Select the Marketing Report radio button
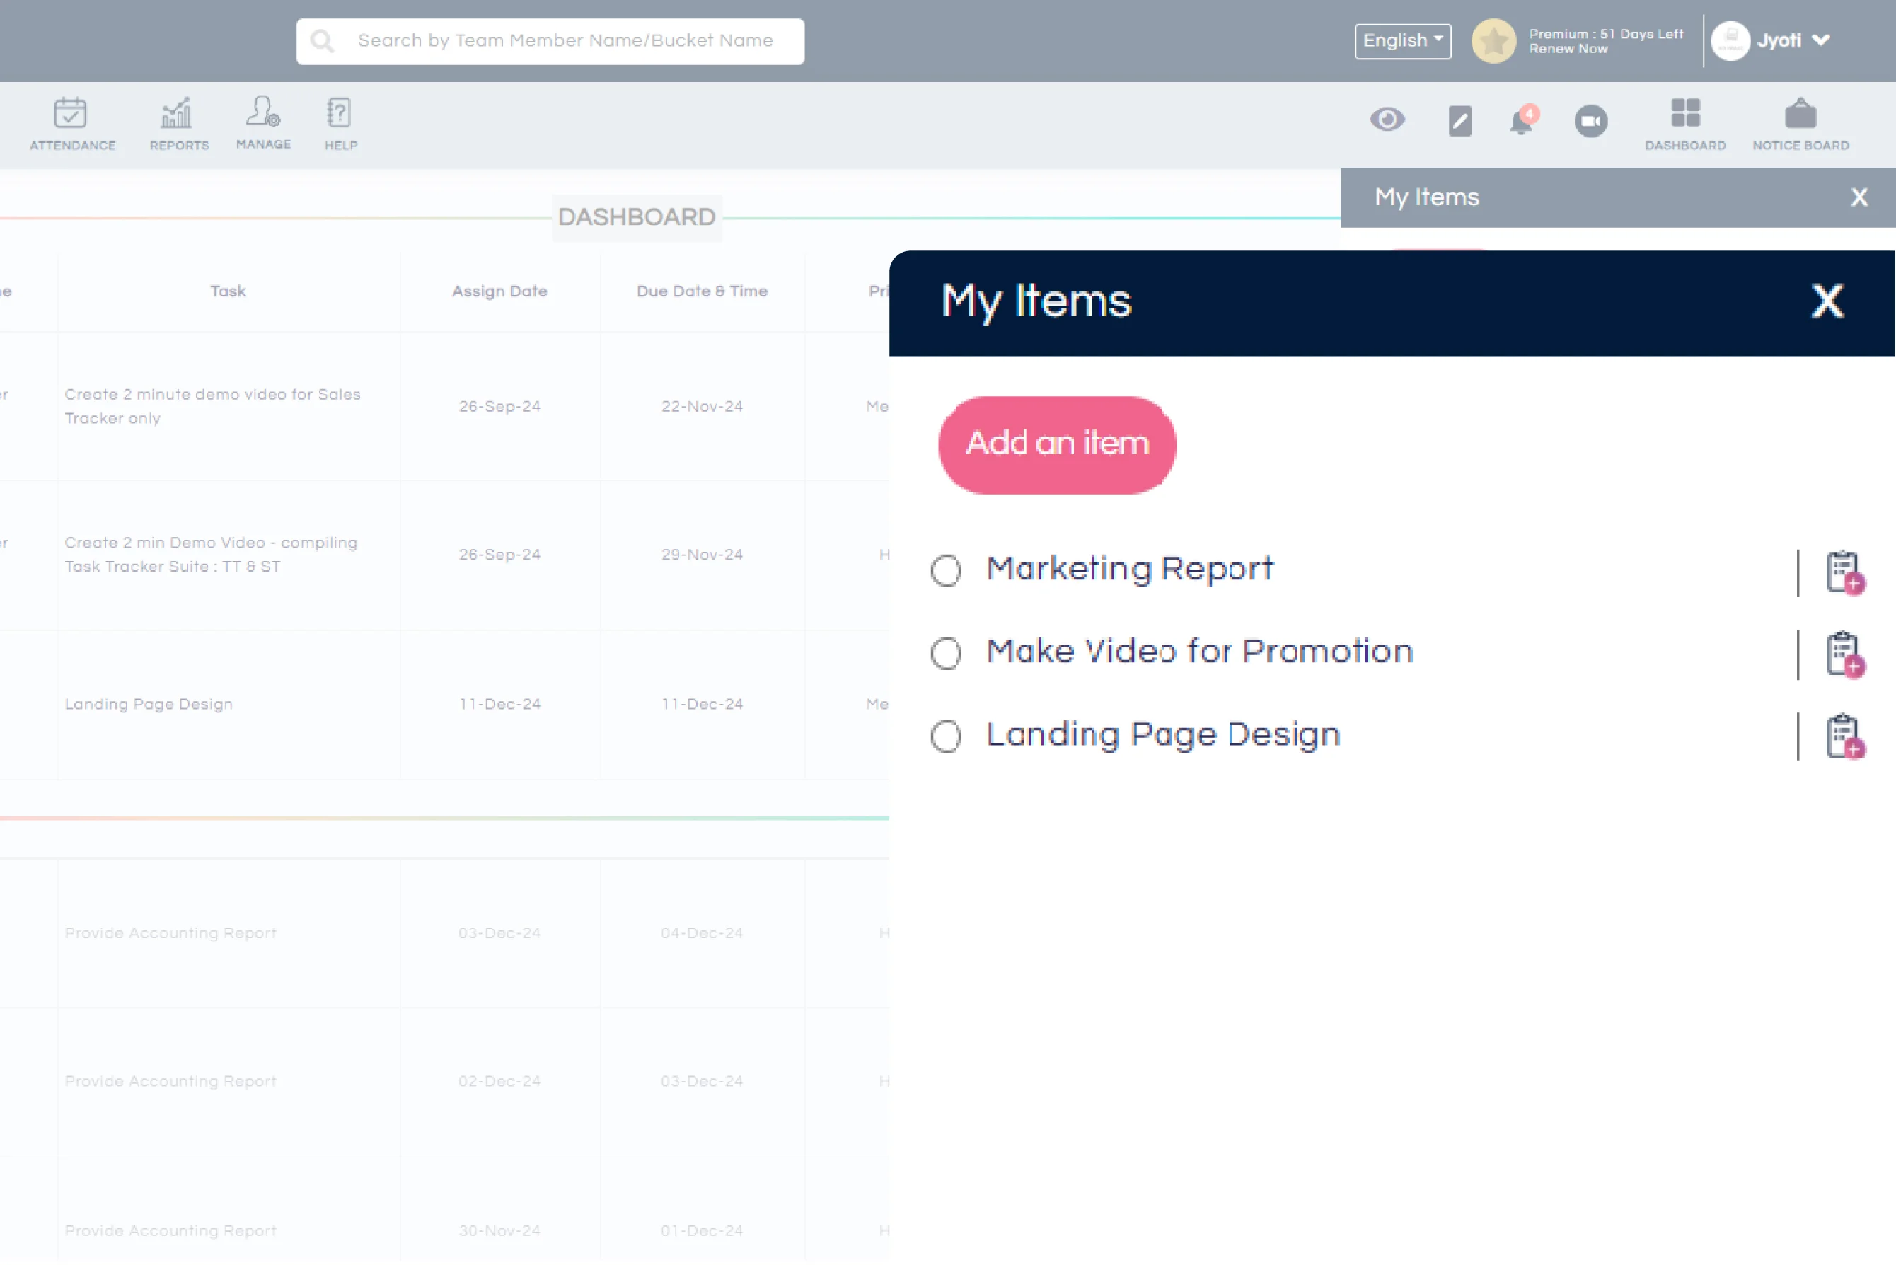The image size is (1896, 1265). pos(946,571)
